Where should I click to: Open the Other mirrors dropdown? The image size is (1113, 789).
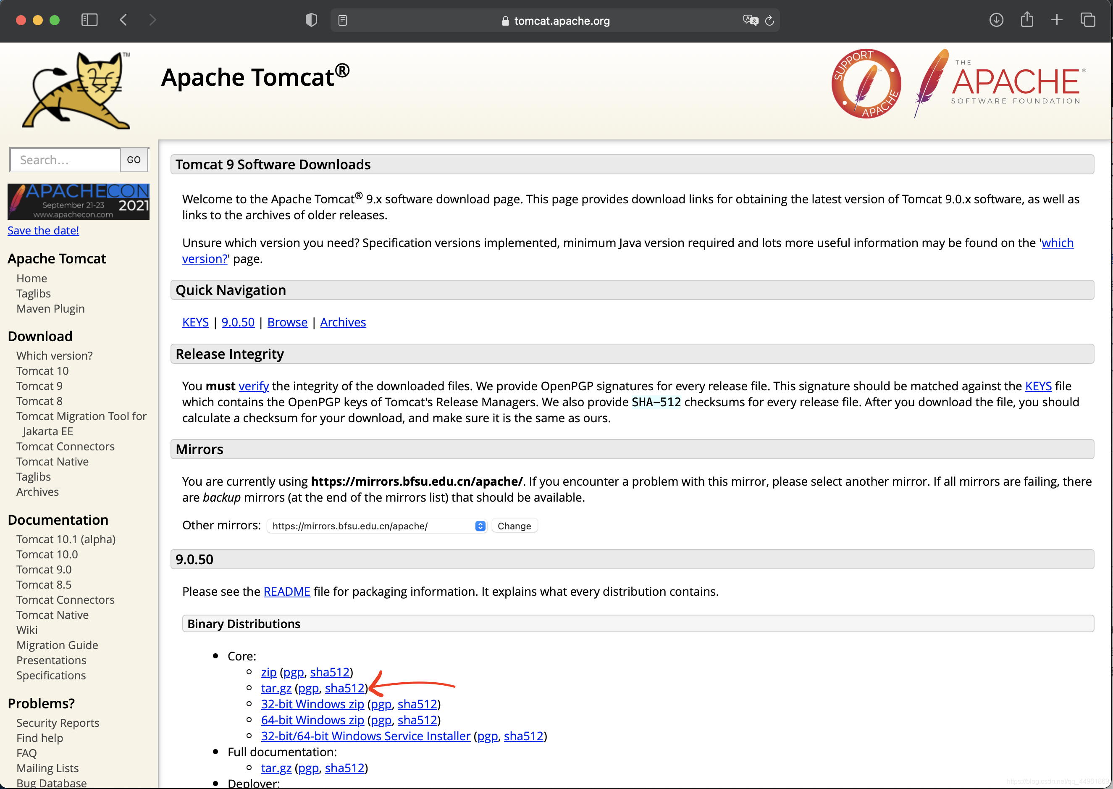pos(480,526)
